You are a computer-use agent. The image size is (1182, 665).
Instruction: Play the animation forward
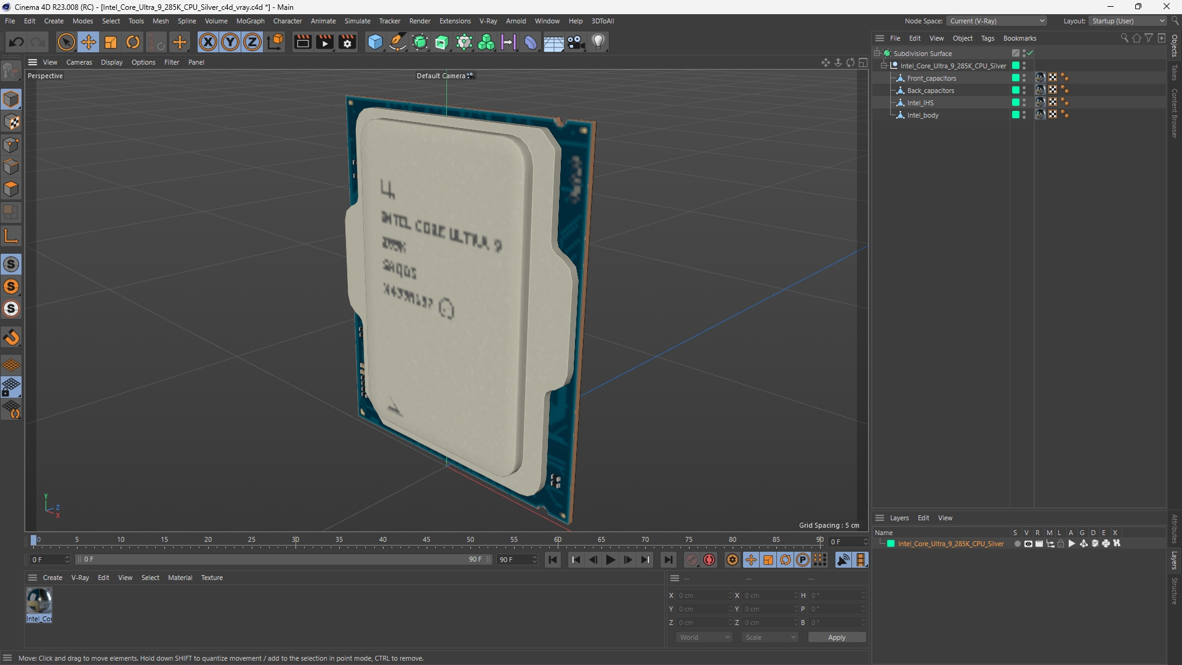click(x=610, y=560)
